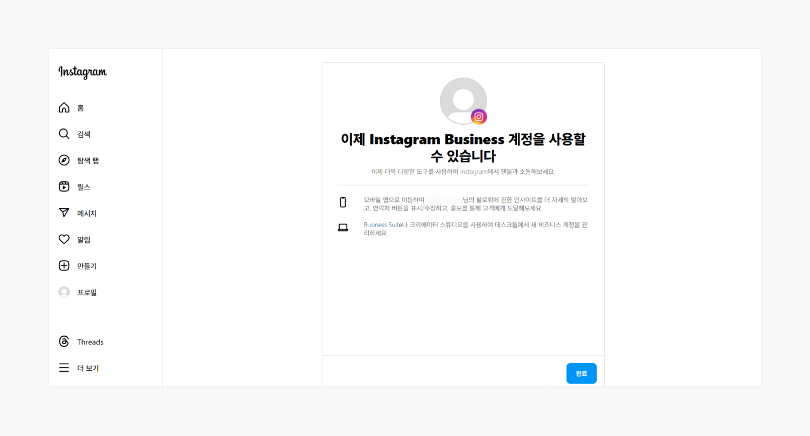
Task: Click the large default profile picture
Action: (x=463, y=101)
